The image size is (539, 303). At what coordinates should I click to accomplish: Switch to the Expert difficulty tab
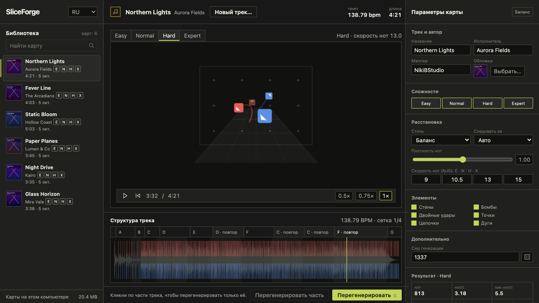pos(192,36)
